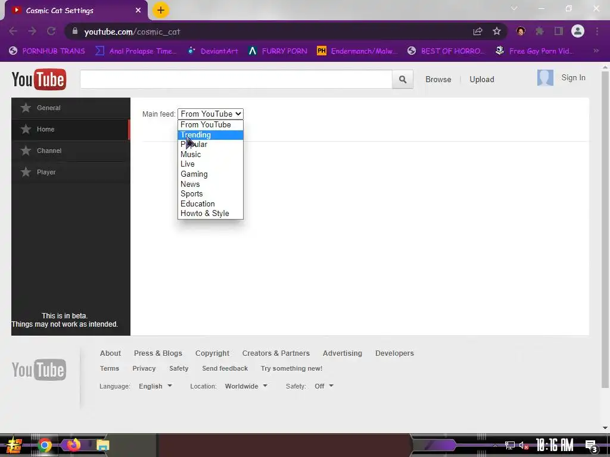The height and width of the screenshot is (457, 610).
Task: Click the Chrome profile avatar icon
Action: click(578, 31)
